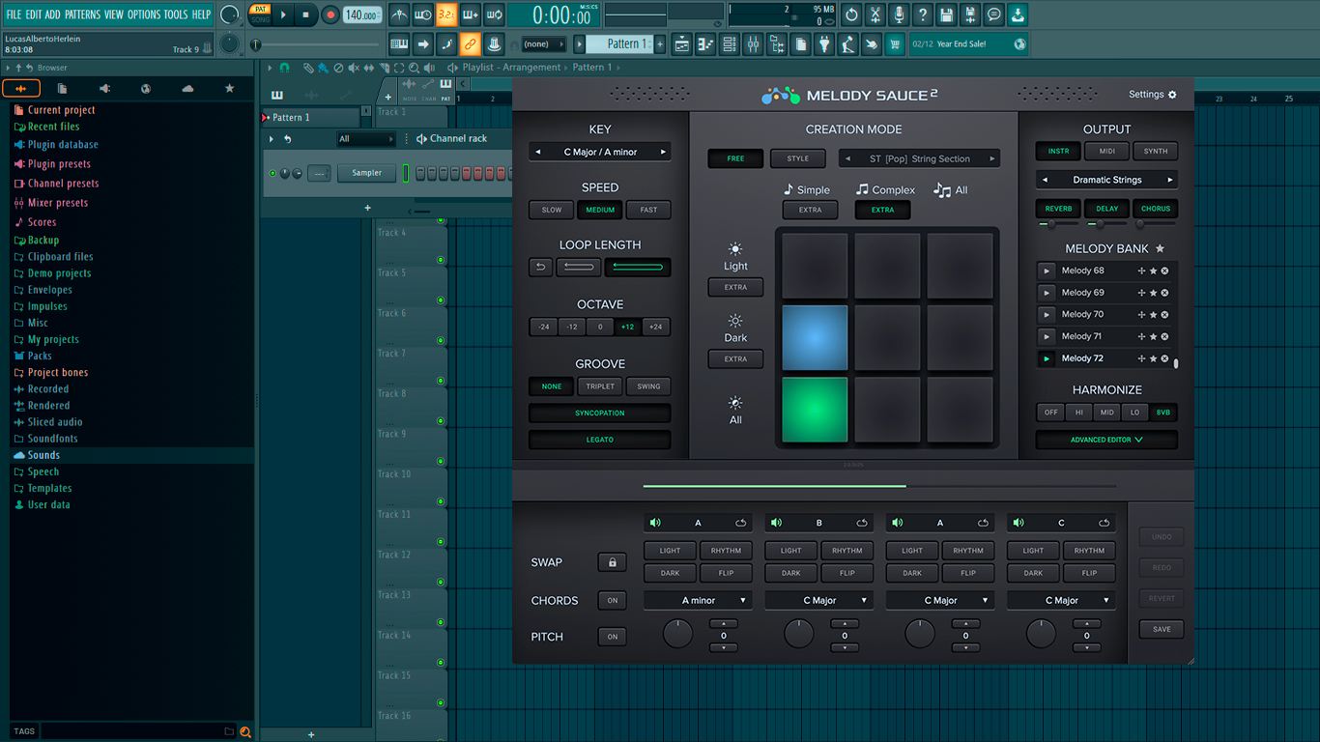Click left arrow of Dramatic Strings preset
This screenshot has height=742, width=1320.
click(x=1045, y=180)
